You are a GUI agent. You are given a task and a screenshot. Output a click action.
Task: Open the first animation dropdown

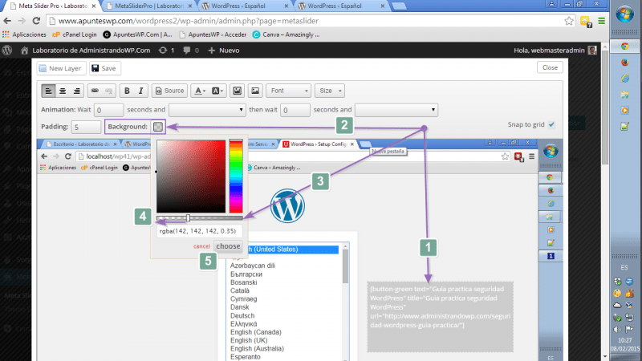point(207,110)
